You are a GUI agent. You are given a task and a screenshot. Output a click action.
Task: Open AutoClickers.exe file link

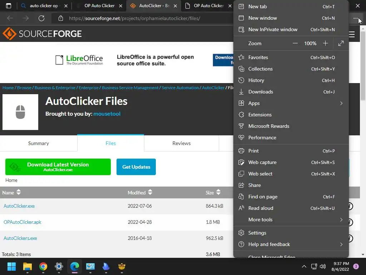tap(20, 238)
